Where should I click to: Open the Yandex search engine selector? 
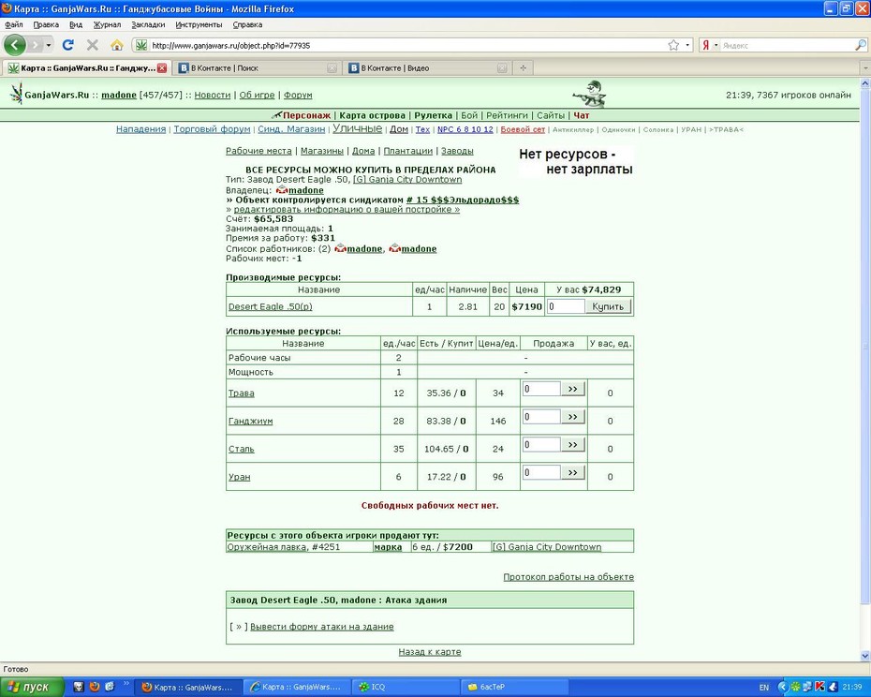click(x=710, y=45)
